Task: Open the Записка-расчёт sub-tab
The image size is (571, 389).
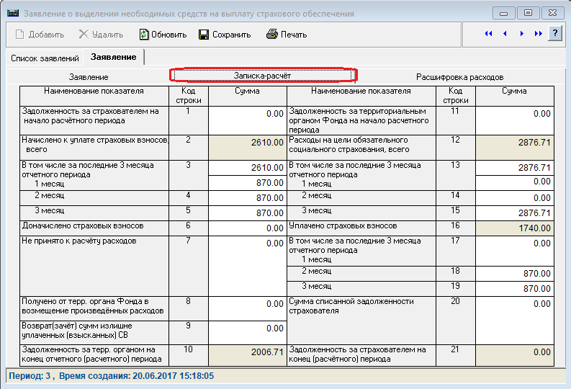Action: pos(263,76)
